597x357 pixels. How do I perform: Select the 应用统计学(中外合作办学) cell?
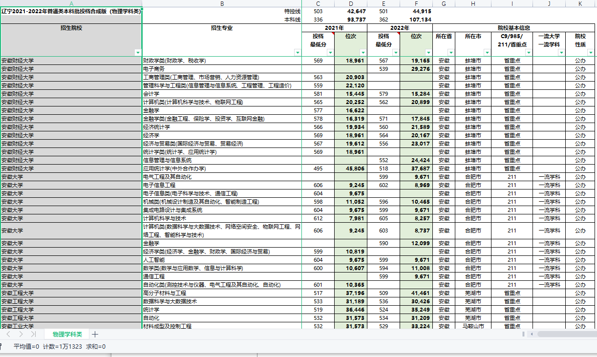click(x=222, y=168)
